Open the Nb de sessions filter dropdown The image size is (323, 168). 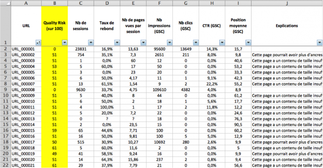[x=91, y=43]
